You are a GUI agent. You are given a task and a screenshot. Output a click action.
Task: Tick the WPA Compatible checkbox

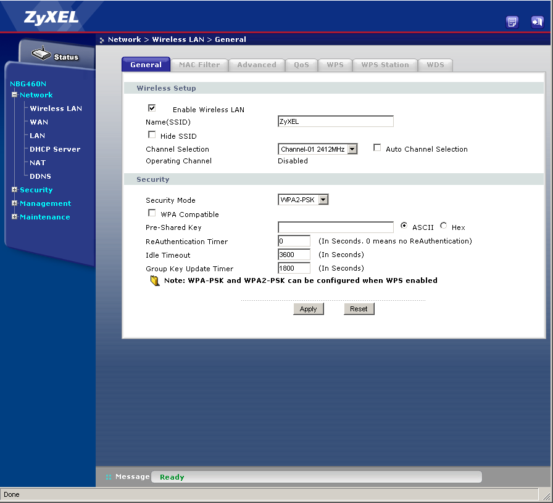point(152,213)
